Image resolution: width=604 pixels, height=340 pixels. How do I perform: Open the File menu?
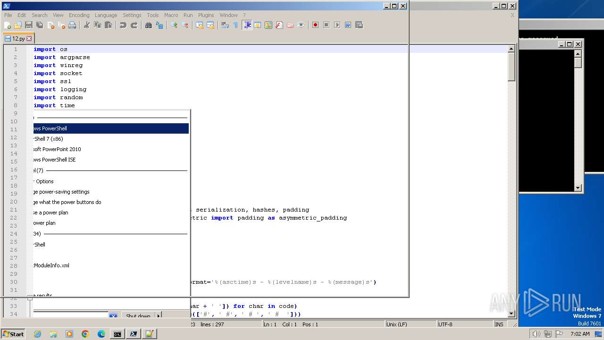[x=8, y=15]
